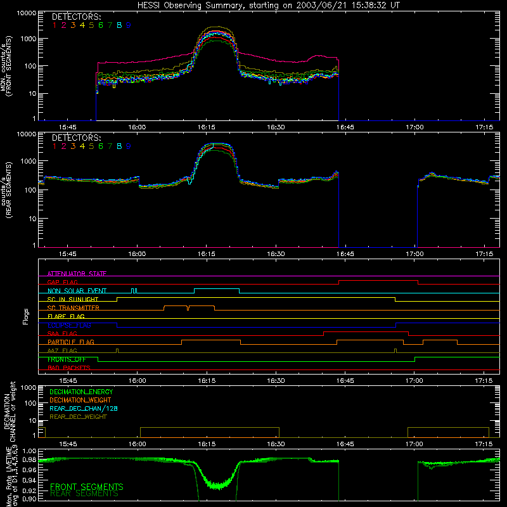Click the ATTENUATOR_STATE flag label

77,274
